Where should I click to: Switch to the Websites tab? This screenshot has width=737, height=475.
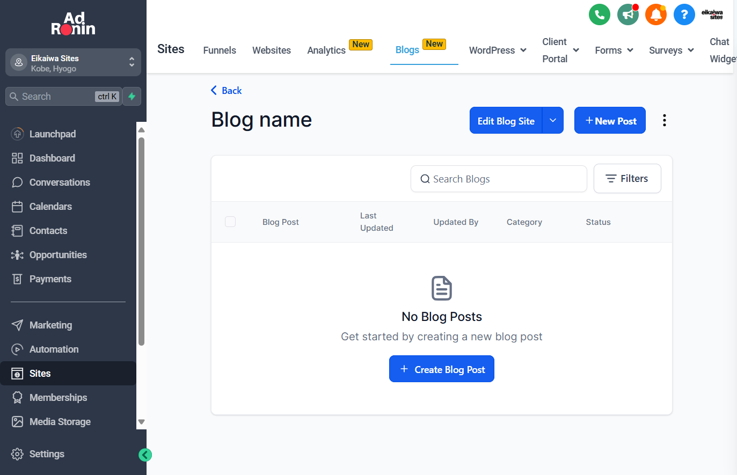(272, 50)
